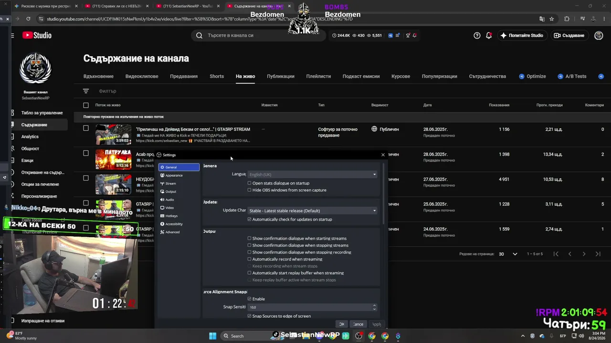Open the browser extensions puzzle icon
Image resolution: width=611 pixels, height=343 pixels.
pyautogui.click(x=567, y=19)
